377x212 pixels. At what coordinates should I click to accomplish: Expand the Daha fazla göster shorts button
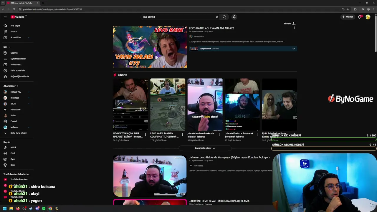(x=205, y=148)
